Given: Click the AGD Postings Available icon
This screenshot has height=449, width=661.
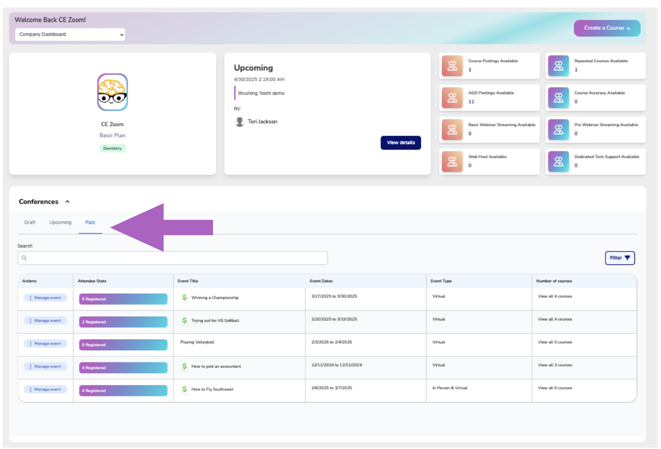Looking at the screenshot, I should pyautogui.click(x=452, y=98).
